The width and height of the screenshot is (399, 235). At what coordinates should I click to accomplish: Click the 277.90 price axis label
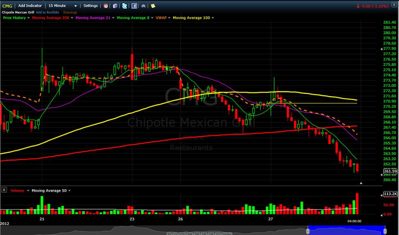pyautogui.click(x=390, y=49)
